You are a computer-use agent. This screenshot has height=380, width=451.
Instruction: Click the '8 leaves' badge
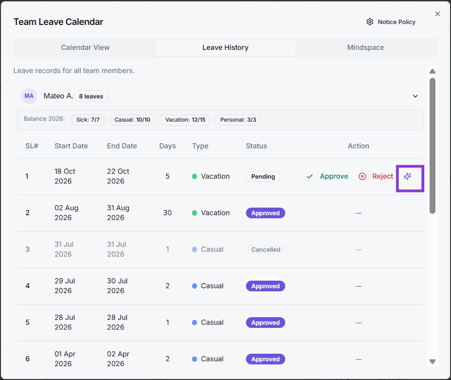pos(91,96)
